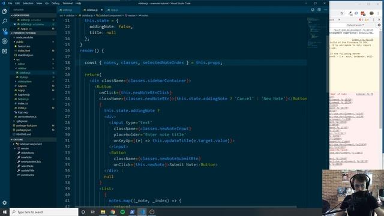Image resolution: width=384 pixels, height=216 pixels.
Task: Click the red error count in DevTools
Action: pyautogui.click(x=361, y=20)
